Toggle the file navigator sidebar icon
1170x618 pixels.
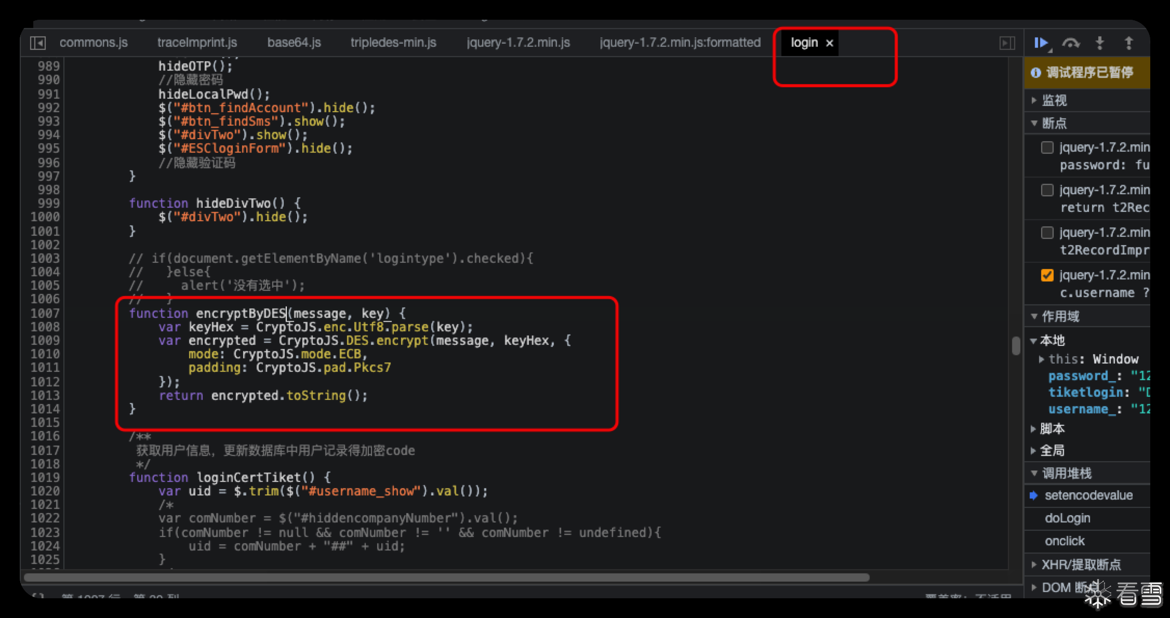point(38,43)
